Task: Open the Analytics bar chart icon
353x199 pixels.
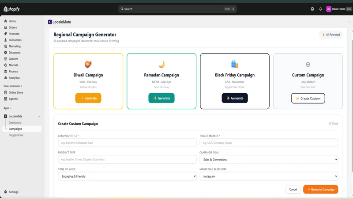Action: click(x=6, y=78)
